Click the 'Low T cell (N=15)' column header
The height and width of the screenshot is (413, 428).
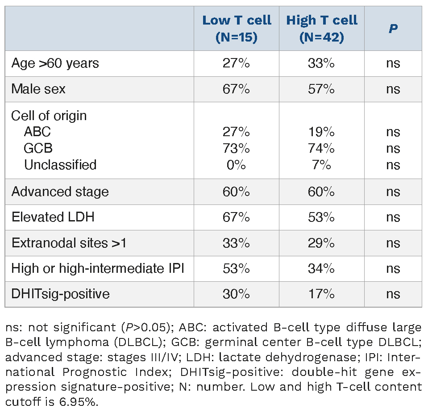(237, 29)
